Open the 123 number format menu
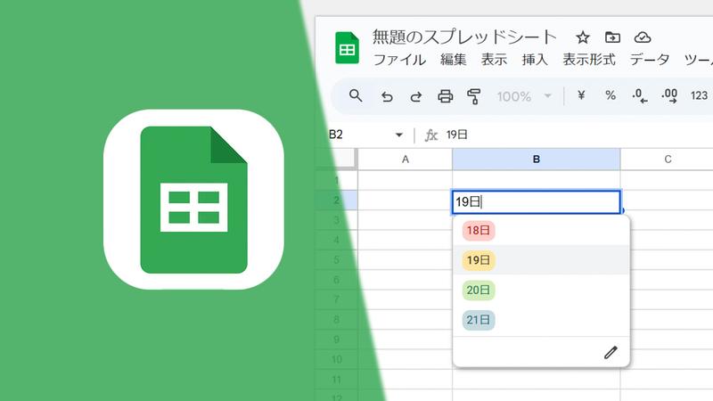713x401 pixels. coord(699,95)
